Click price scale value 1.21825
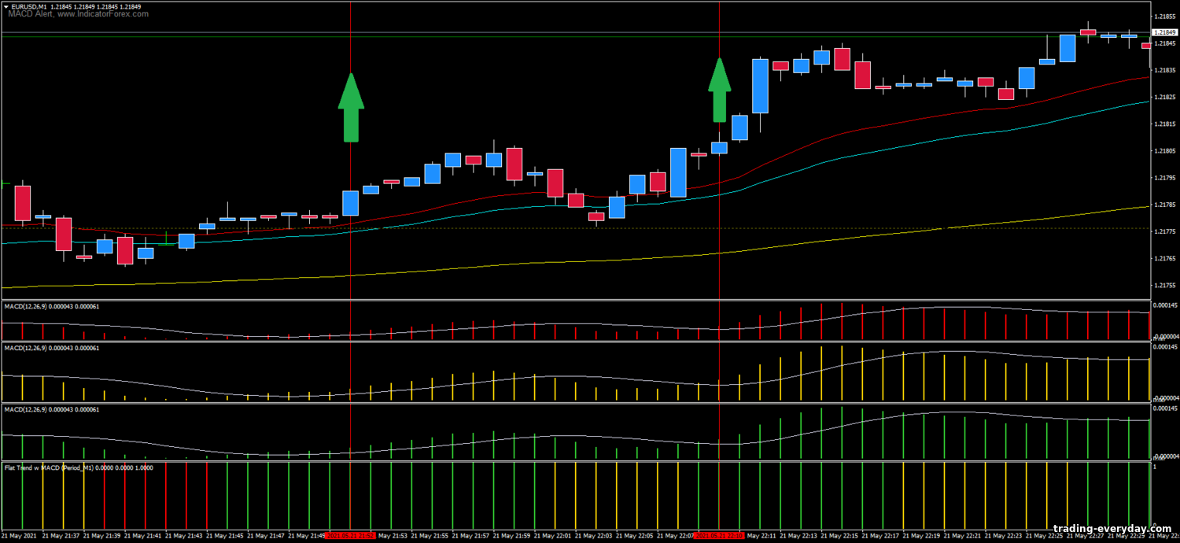Viewport: 1180px width, 543px height. pyautogui.click(x=1165, y=97)
